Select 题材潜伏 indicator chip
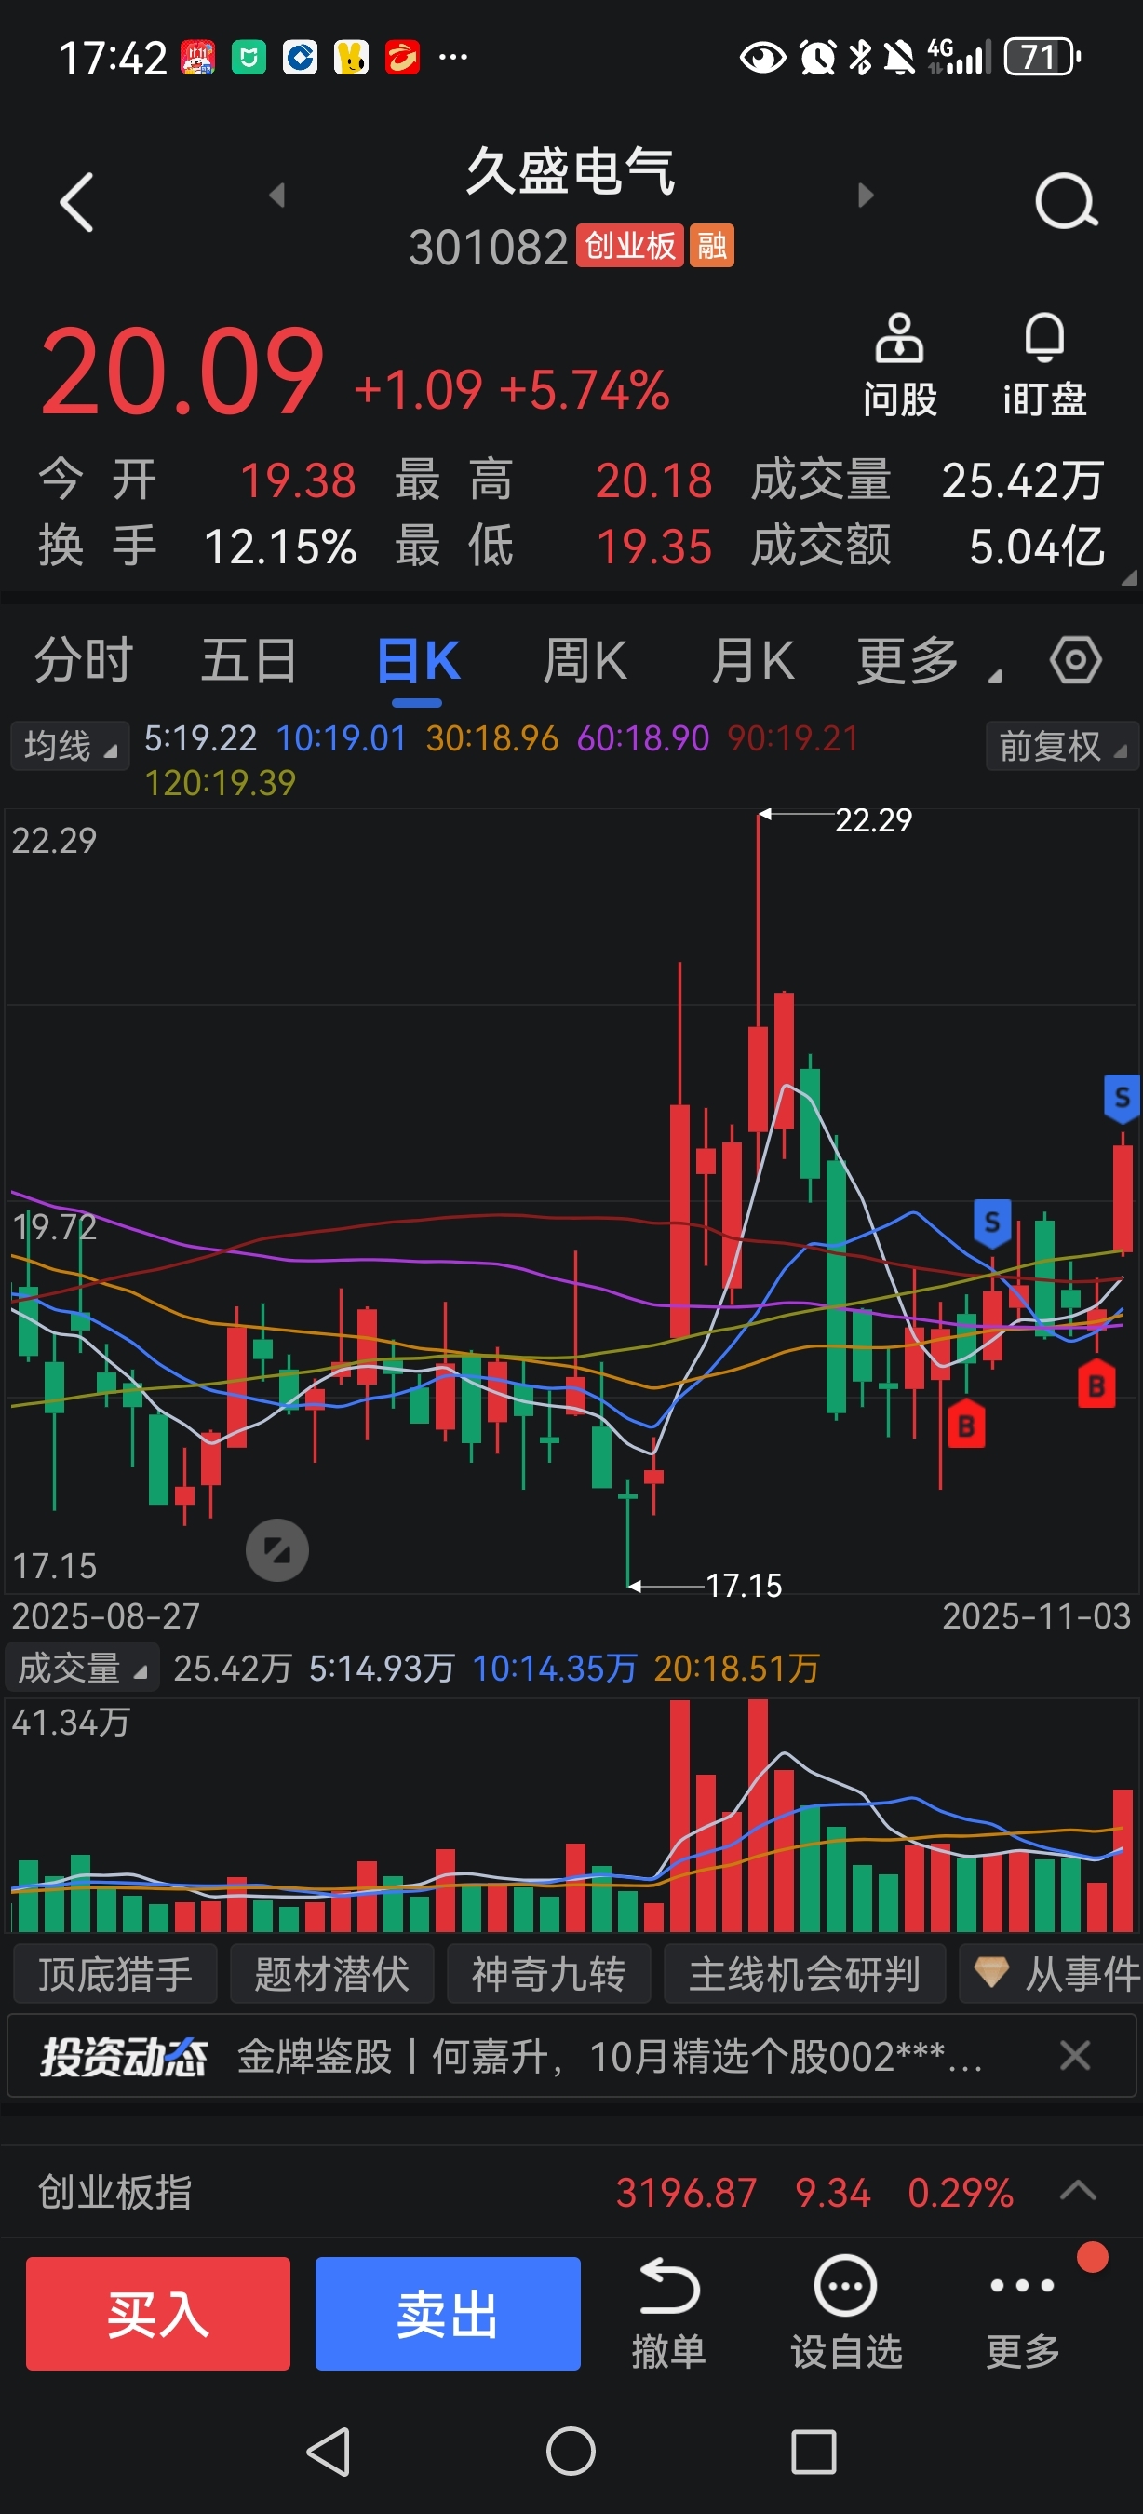 tap(331, 1973)
